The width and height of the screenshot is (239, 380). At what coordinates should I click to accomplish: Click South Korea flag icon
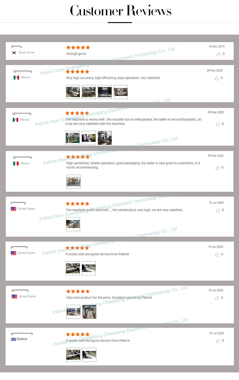14,52
